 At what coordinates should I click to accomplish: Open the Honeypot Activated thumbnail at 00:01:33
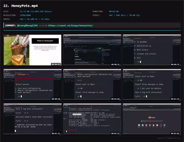pos(32,119)
